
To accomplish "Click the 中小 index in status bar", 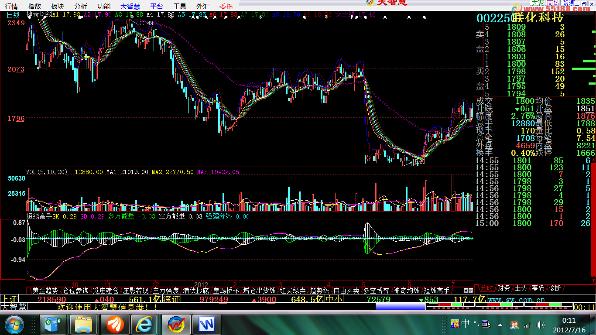I will (x=335, y=300).
